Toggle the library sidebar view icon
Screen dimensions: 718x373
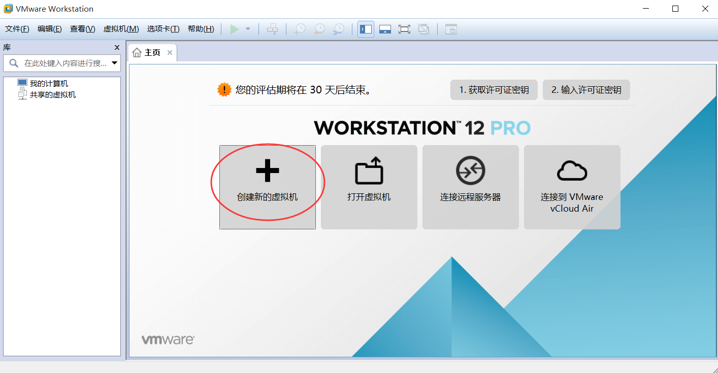pyautogui.click(x=366, y=29)
